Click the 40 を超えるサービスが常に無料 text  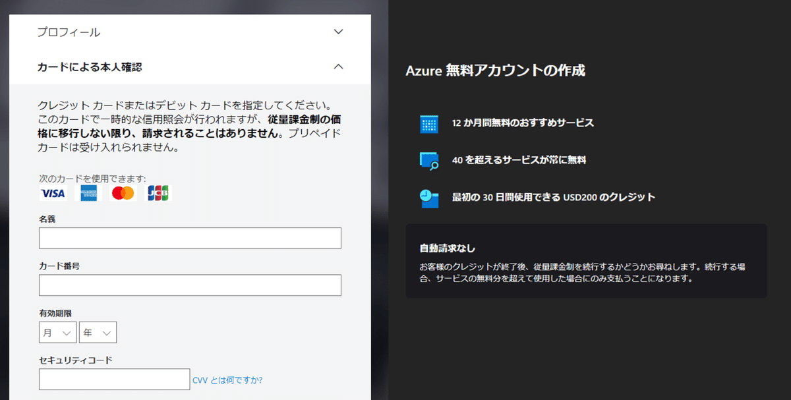519,159
